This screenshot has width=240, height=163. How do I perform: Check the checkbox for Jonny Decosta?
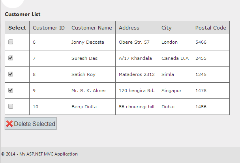point(11,42)
